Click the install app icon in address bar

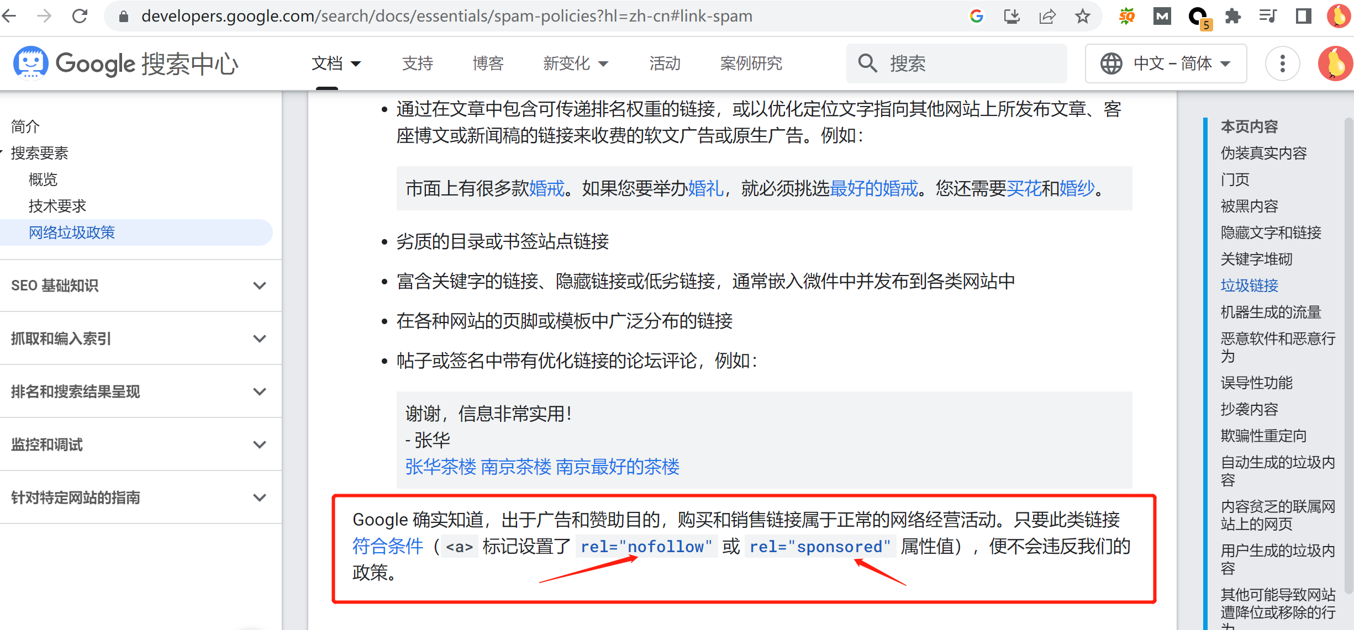point(1012,17)
